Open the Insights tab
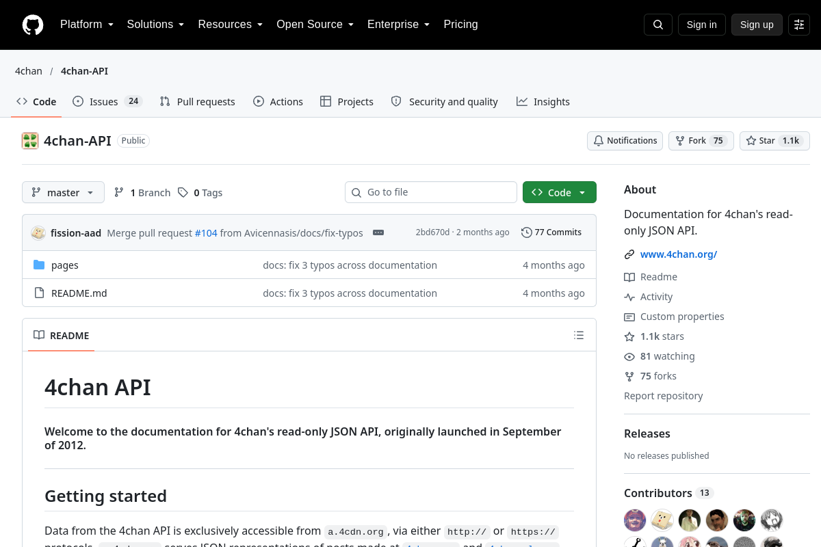 tap(543, 102)
